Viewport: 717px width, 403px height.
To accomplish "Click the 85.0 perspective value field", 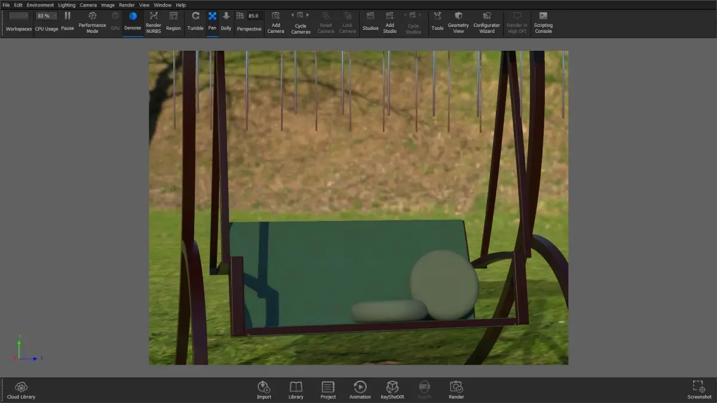I will [x=255, y=16].
